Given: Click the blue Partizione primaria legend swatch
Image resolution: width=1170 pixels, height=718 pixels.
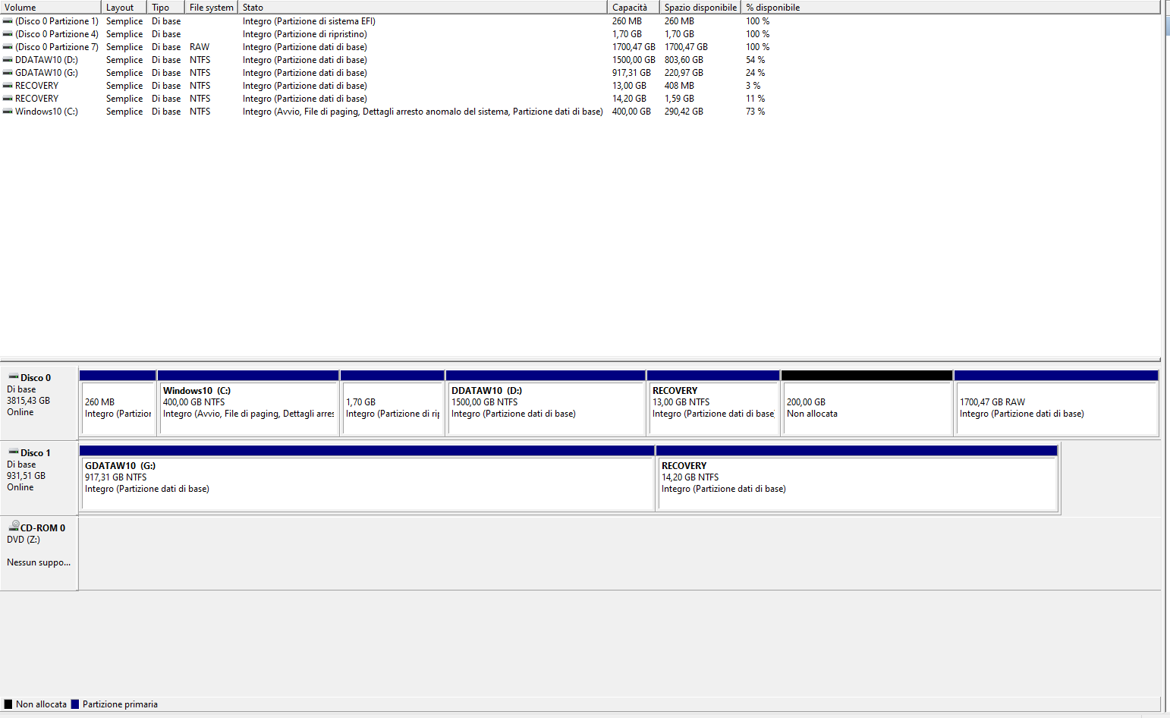Looking at the screenshot, I should [x=75, y=704].
